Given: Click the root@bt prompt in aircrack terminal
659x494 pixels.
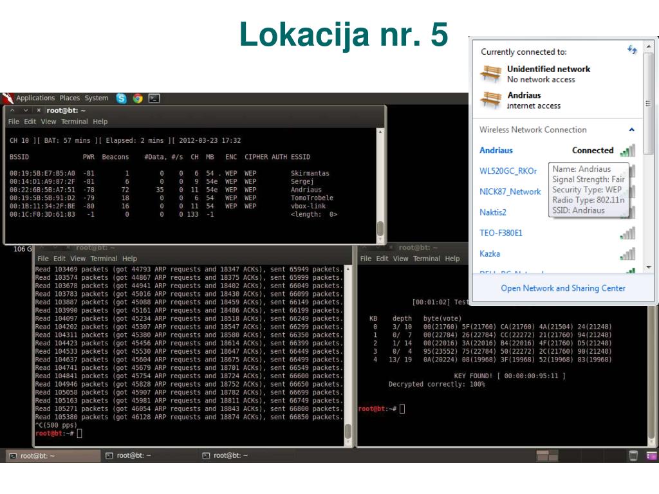Looking at the screenshot, I should coord(377,408).
